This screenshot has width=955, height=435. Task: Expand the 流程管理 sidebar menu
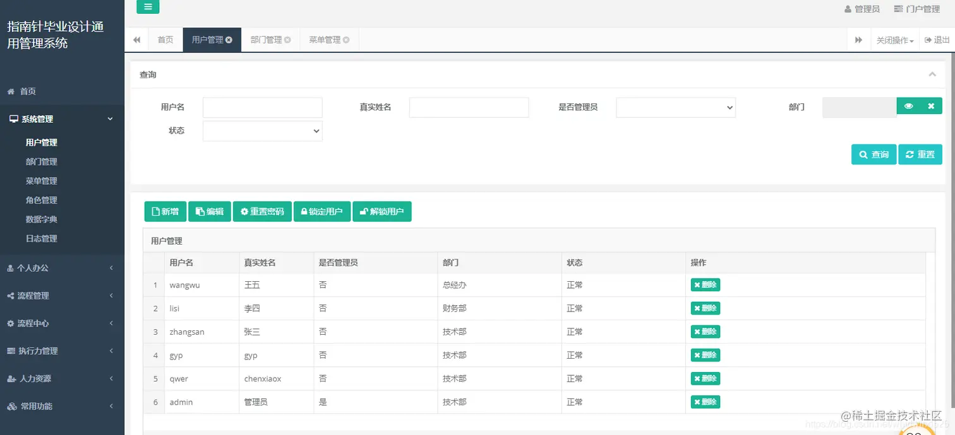(62, 296)
